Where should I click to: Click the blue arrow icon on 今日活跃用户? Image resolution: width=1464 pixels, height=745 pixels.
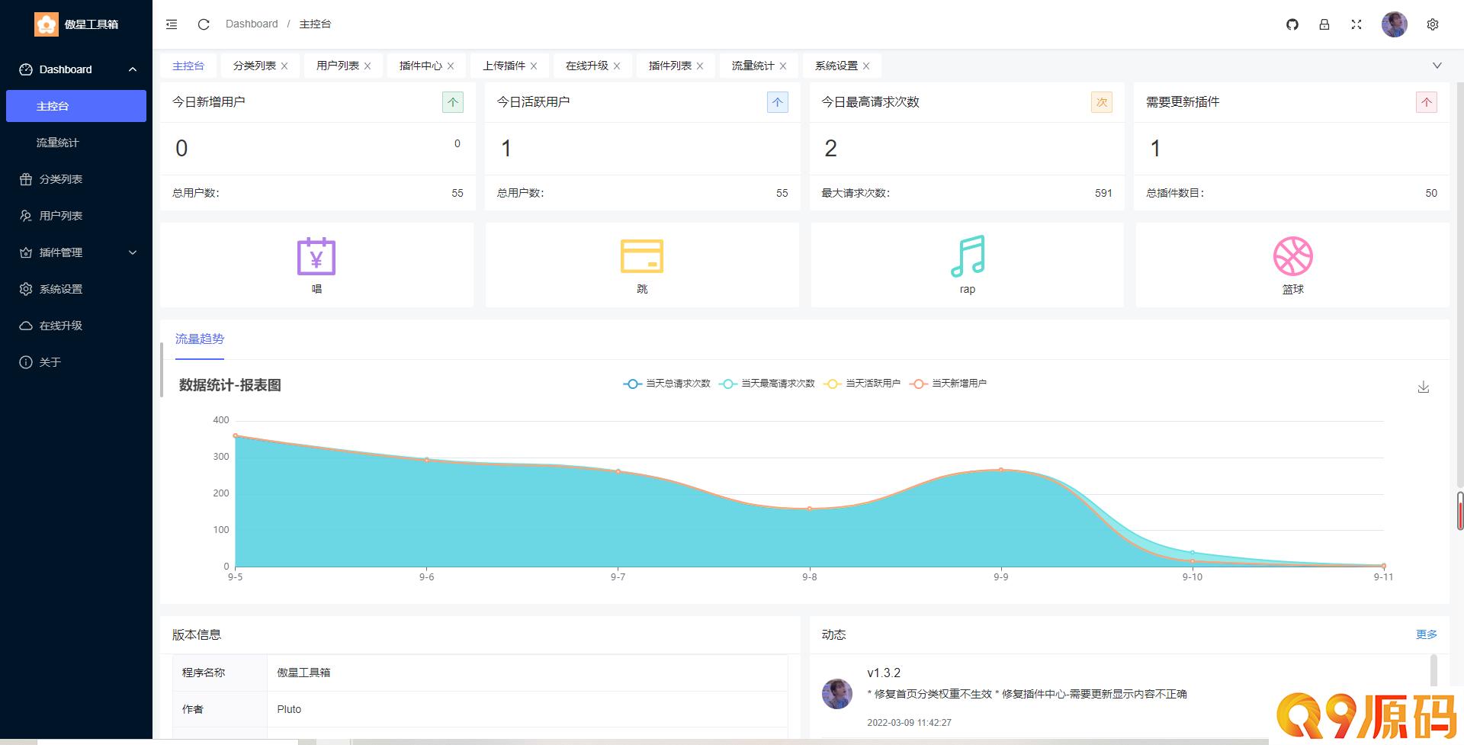point(778,102)
